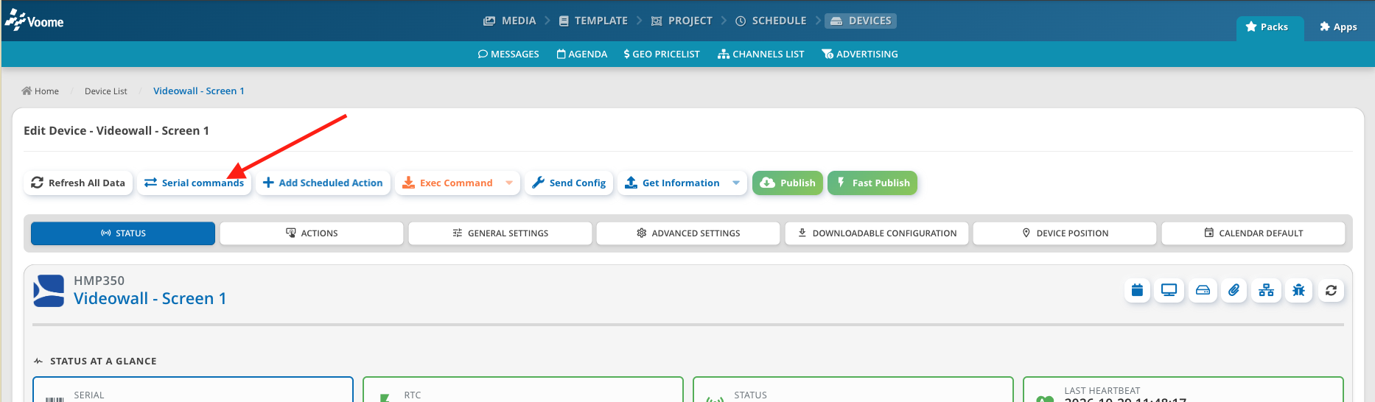Screen dimensions: 1375x402
Task: Open the calendar icon in device header
Action: point(1137,290)
